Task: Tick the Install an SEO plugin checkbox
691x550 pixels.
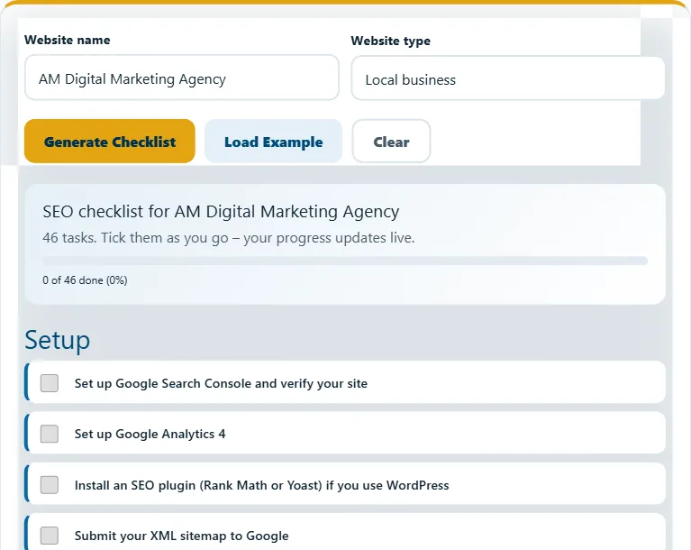Action: click(x=50, y=485)
